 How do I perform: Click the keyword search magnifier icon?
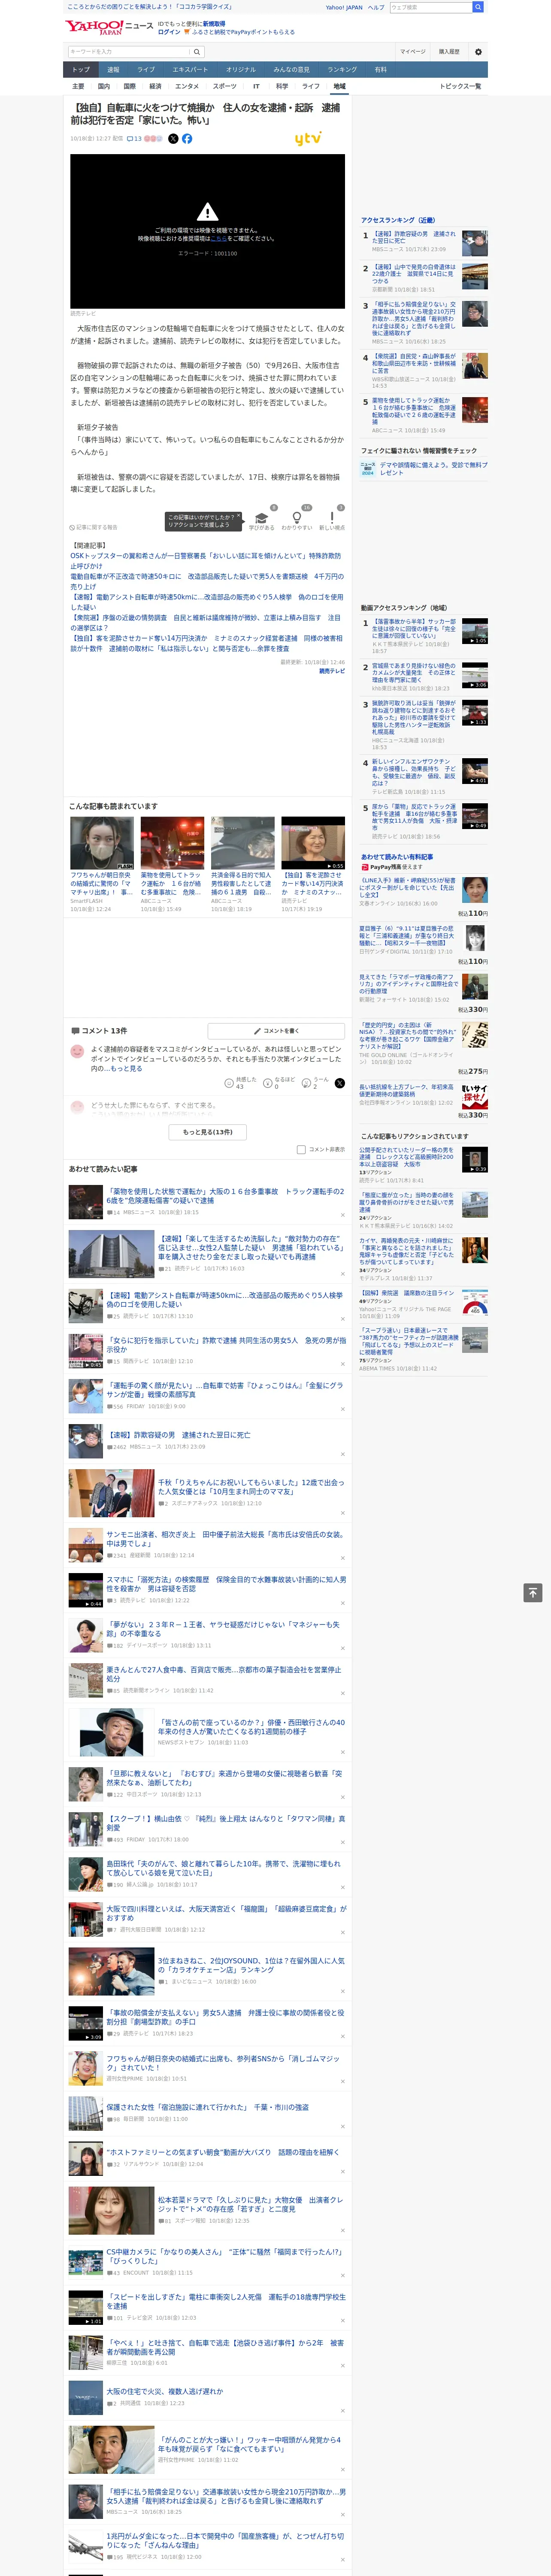(x=197, y=52)
